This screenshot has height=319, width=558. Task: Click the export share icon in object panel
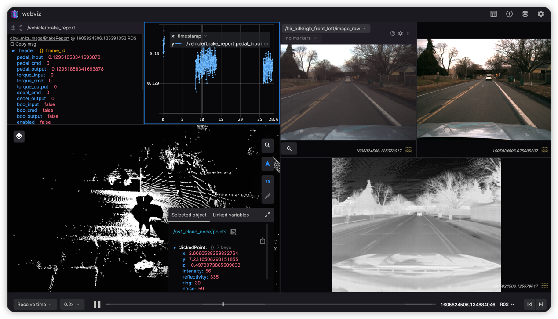pyautogui.click(x=263, y=240)
